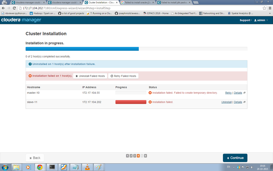Image resolution: width=273 pixels, height=171 pixels.
Task: Switch to second 'cloudera manager could' tab
Action: click(64, 3)
